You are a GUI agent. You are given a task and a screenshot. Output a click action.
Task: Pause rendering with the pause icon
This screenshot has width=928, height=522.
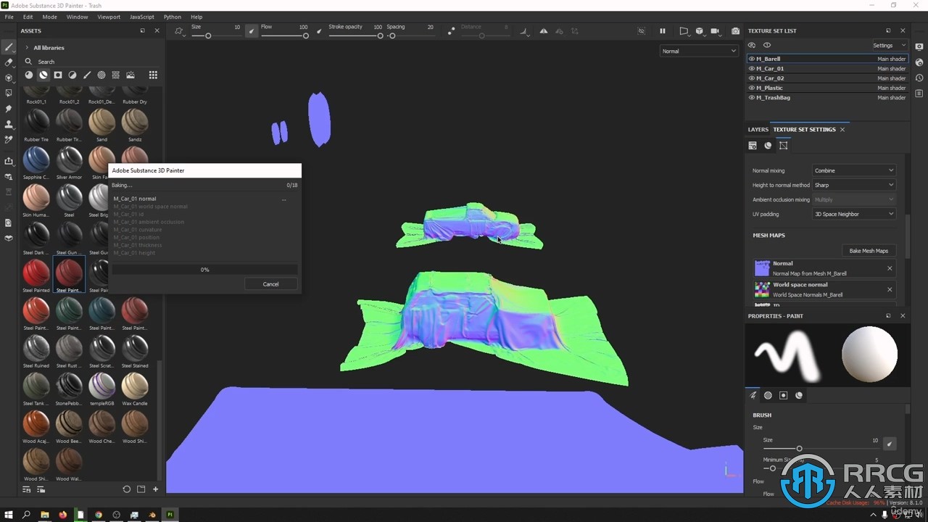pos(662,31)
